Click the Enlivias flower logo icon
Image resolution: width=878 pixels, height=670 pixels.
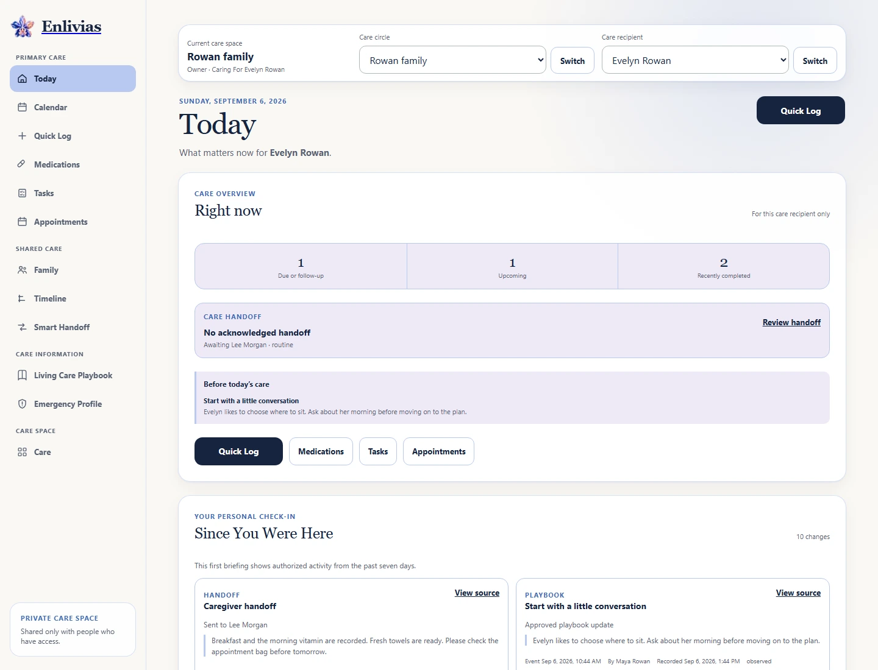(x=23, y=26)
